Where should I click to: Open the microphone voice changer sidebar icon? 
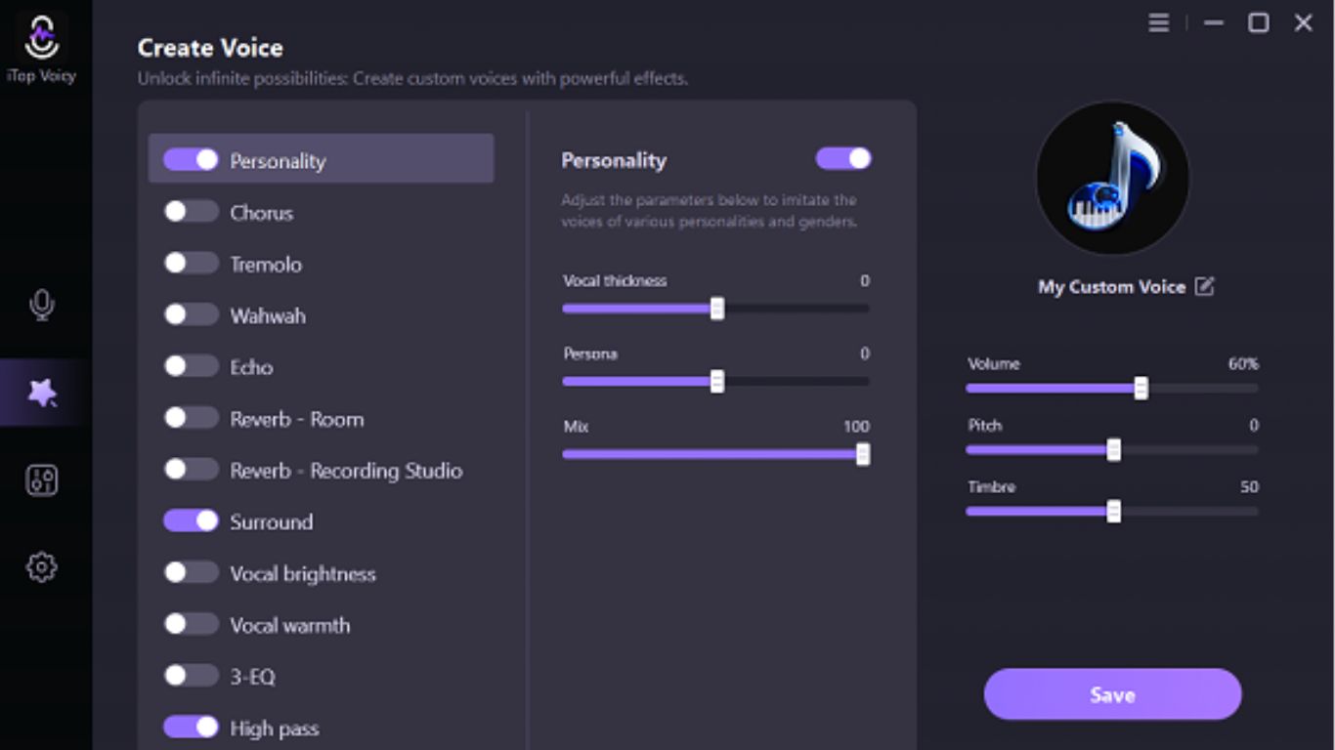41,305
